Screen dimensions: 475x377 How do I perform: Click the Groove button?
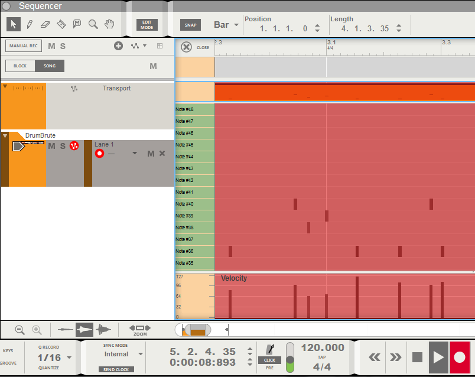click(x=8, y=363)
